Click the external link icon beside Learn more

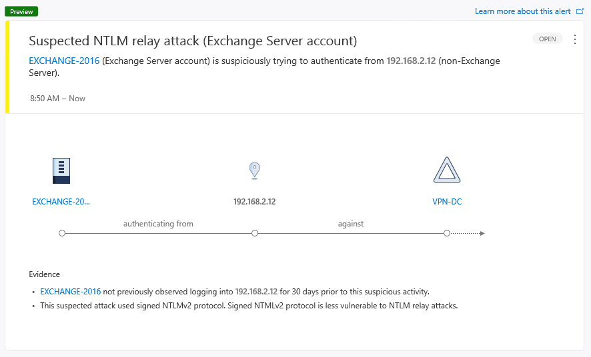[x=580, y=11]
